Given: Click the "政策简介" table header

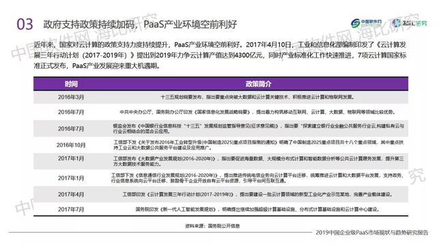Looking at the screenshot, I should [258, 84].
